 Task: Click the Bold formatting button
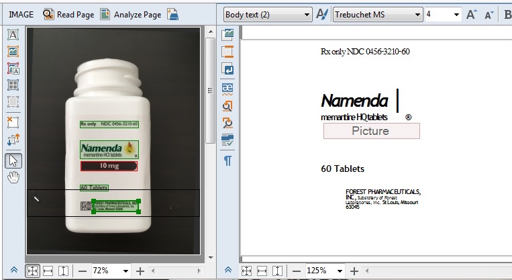pyautogui.click(x=507, y=14)
